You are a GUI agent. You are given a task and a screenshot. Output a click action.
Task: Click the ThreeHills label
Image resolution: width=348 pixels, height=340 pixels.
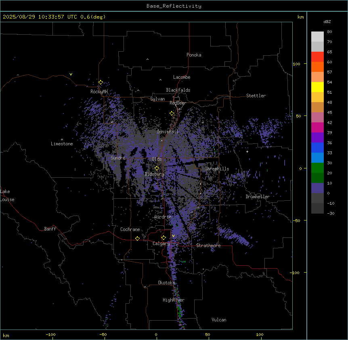click(x=217, y=169)
